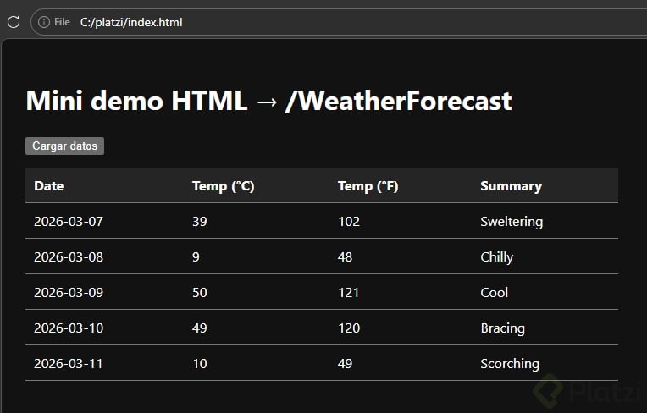Select the Bracing summary cell

tap(502, 328)
